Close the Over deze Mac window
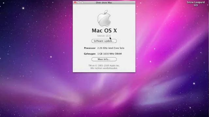This screenshot has height=117, width=209. [x=75, y=2]
